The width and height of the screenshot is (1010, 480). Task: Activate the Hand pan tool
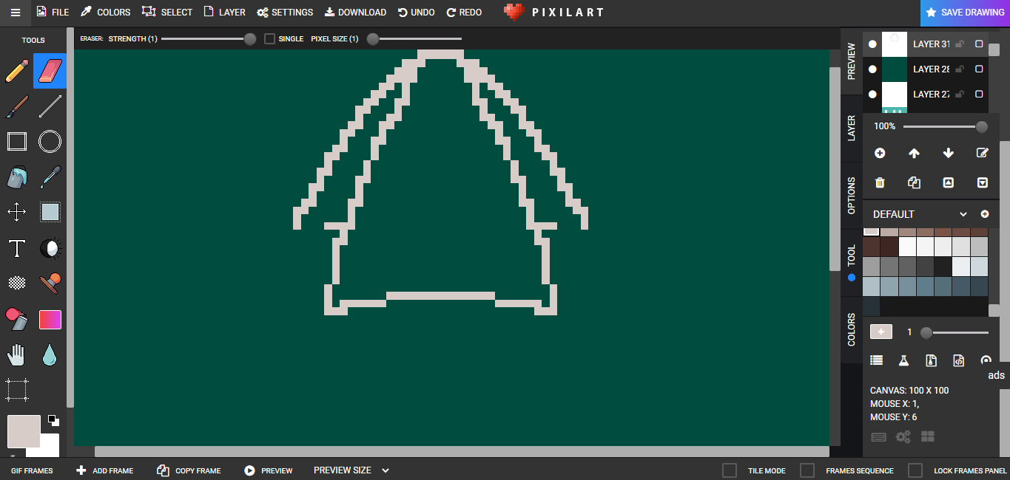17,355
